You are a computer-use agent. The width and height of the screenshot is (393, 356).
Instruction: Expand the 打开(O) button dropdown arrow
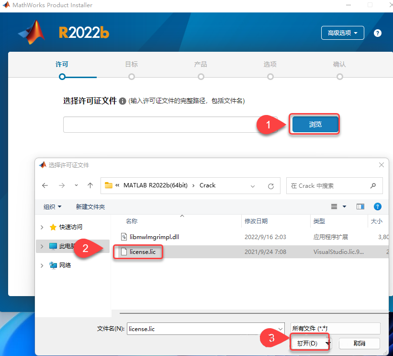tap(327, 343)
